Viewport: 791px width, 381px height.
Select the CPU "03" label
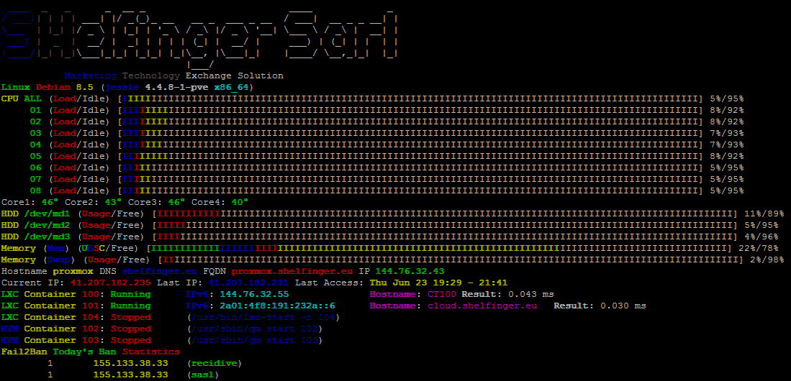[x=36, y=134]
